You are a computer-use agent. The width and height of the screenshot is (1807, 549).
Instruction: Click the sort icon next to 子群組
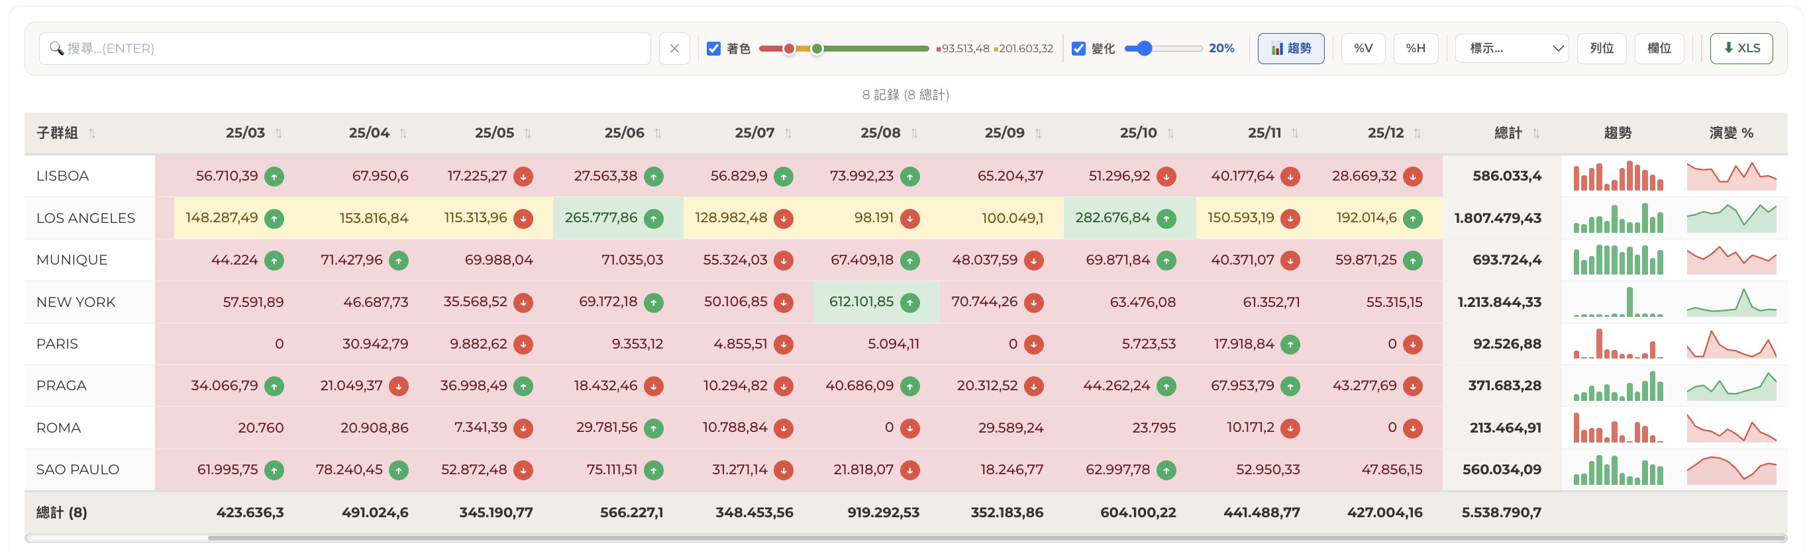92,133
